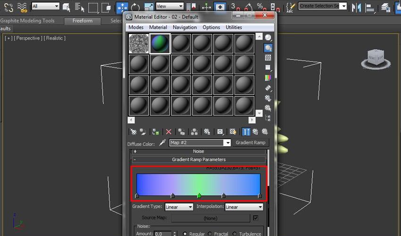This screenshot has width=401, height=236.
Task: Click the Make Unique icon
Action: pos(194,132)
